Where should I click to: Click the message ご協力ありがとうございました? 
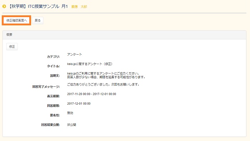click(103, 85)
